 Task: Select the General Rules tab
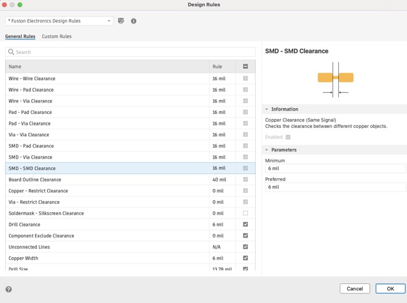(x=20, y=37)
